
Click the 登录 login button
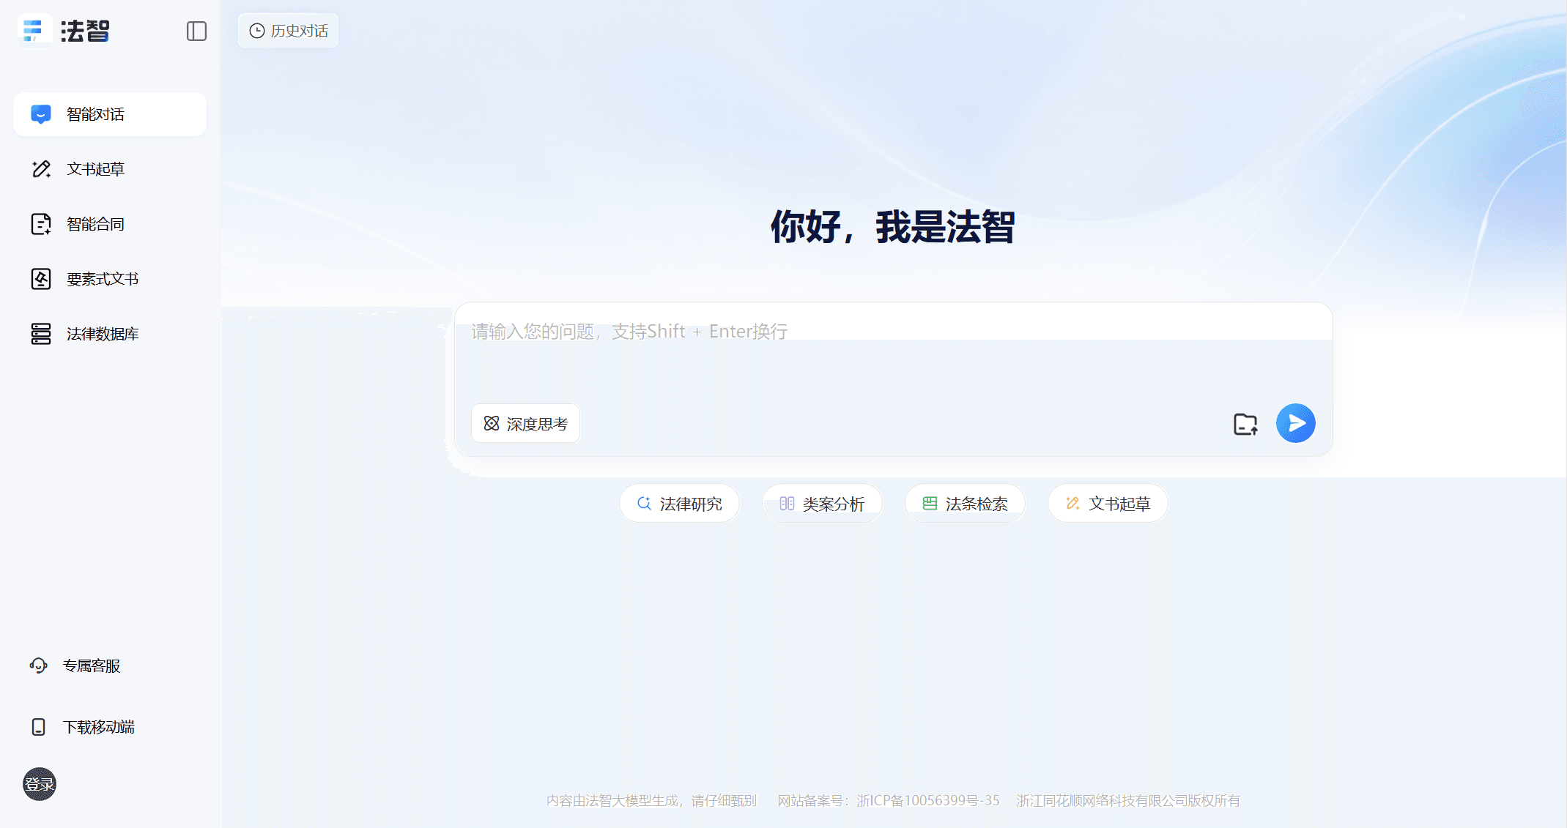point(39,784)
